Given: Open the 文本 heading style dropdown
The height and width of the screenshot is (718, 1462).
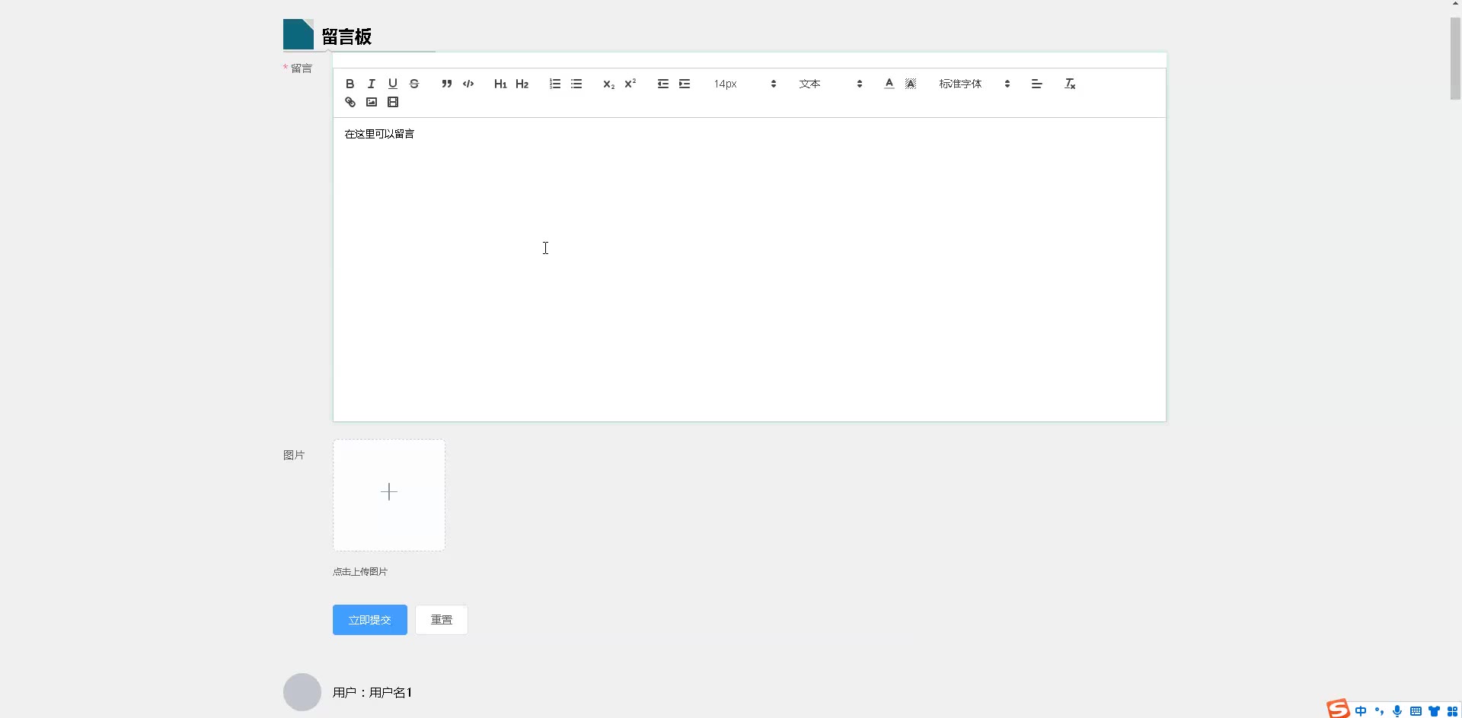Looking at the screenshot, I should (831, 84).
